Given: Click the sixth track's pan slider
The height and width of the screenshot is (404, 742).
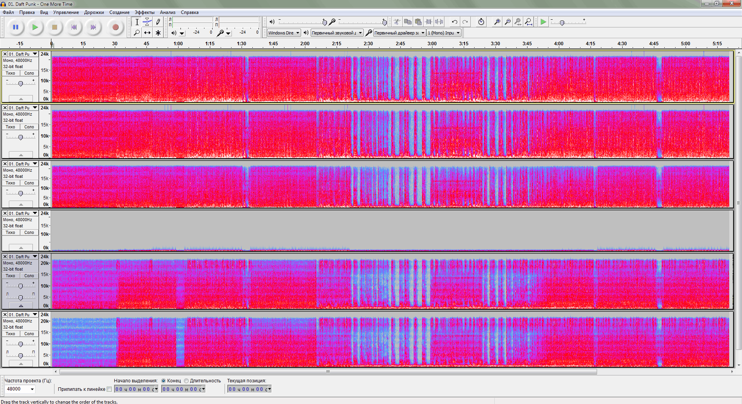Looking at the screenshot, I should (x=20, y=355).
